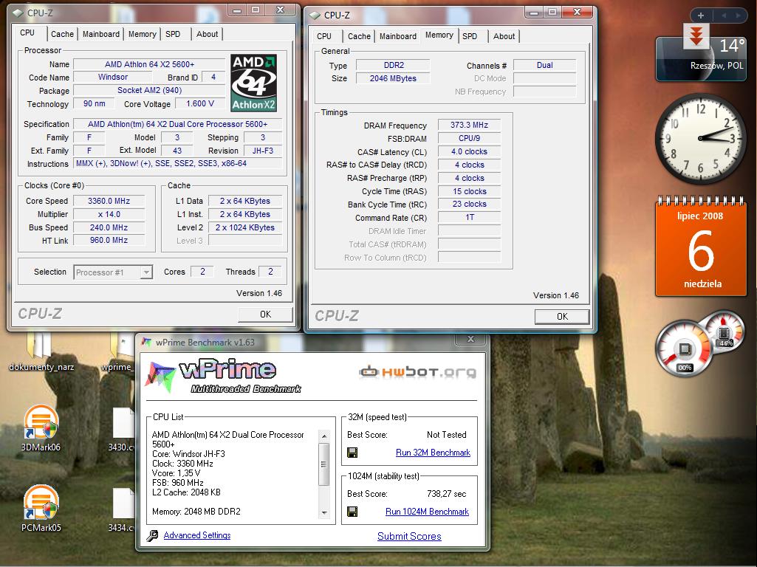
Task: Open the PCMark05 desktop shortcut
Action: click(41, 509)
